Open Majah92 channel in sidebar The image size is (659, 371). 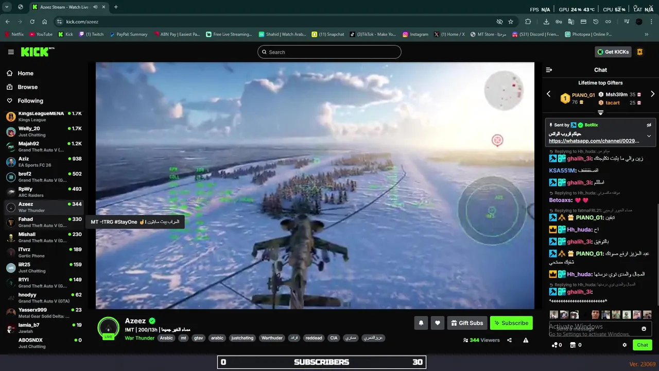pyautogui.click(x=44, y=147)
